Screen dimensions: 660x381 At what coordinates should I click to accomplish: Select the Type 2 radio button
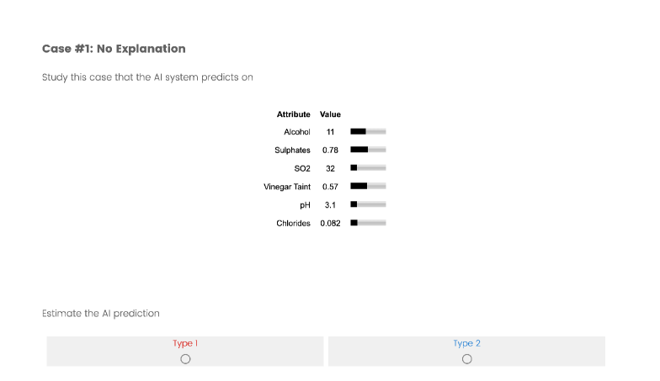[x=466, y=359]
